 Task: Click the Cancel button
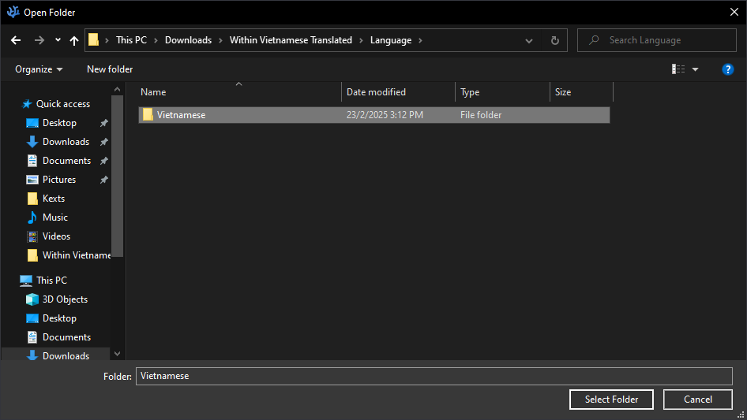pos(698,400)
